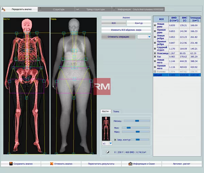
Task: Click the Площадь (см²) column header
Action: point(195,19)
